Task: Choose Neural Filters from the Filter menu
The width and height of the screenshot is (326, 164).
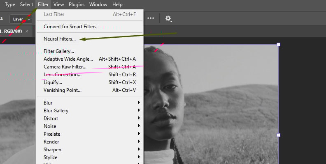Action: [x=60, y=39]
